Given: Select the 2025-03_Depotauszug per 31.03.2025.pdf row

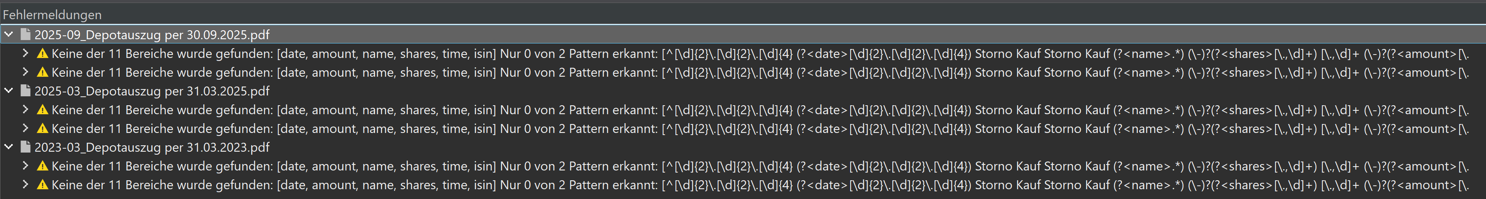Looking at the screenshot, I should click(x=152, y=91).
